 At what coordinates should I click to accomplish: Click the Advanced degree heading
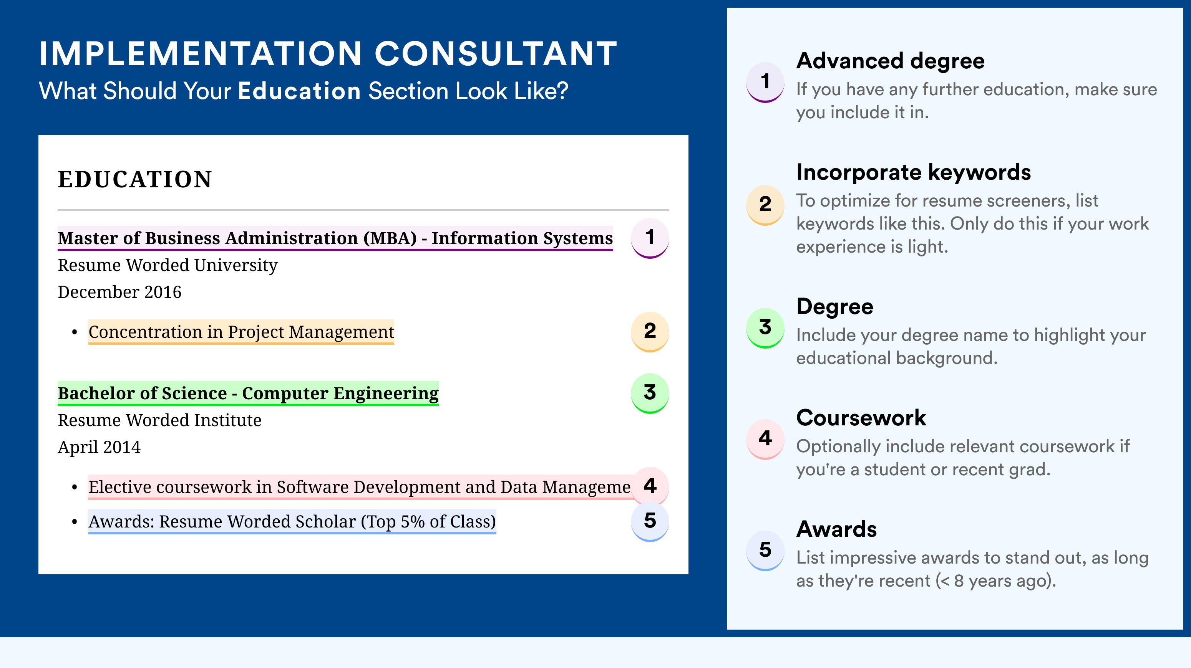point(891,61)
